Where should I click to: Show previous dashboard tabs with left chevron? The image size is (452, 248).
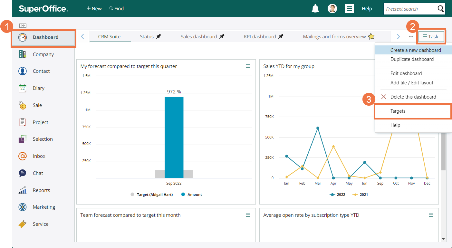click(82, 37)
